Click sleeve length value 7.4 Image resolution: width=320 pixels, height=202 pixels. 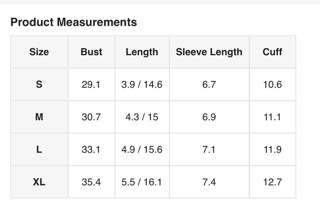tap(209, 182)
